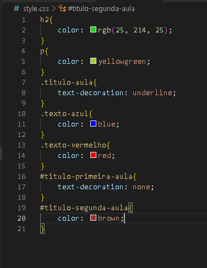Image resolution: width=207 pixels, height=268 pixels.
Task: Open the blue color swatch
Action: pyautogui.click(x=93, y=124)
